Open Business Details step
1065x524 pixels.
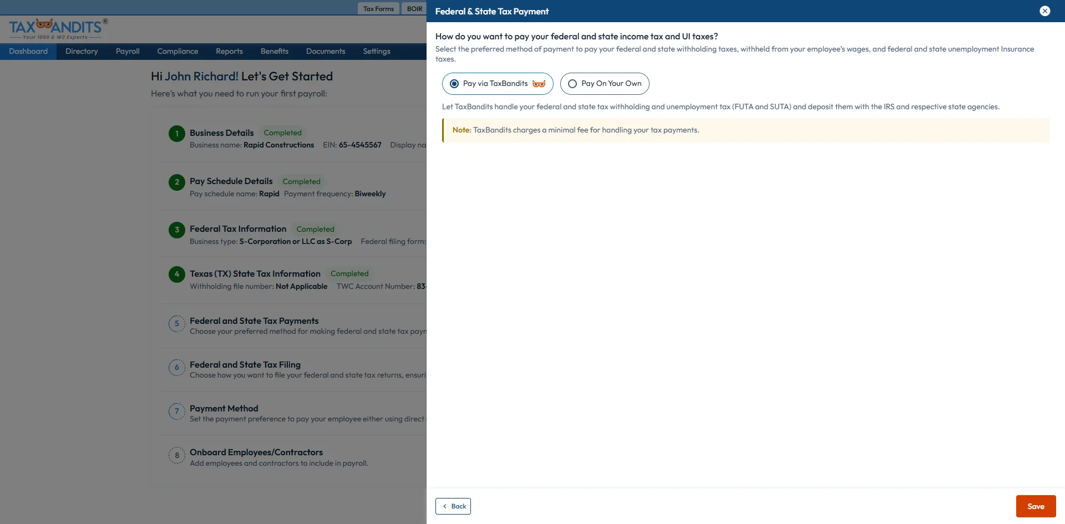pyautogui.click(x=221, y=133)
